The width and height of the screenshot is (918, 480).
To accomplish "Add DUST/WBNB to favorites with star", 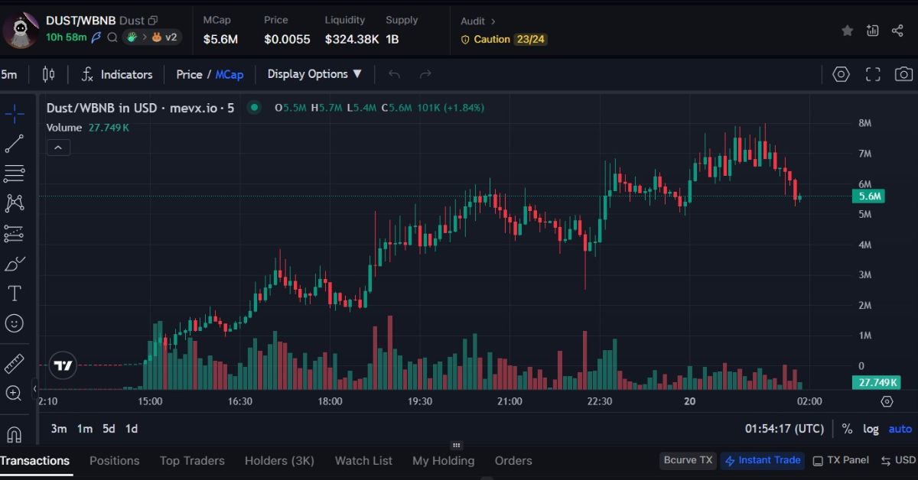I will 848,31.
